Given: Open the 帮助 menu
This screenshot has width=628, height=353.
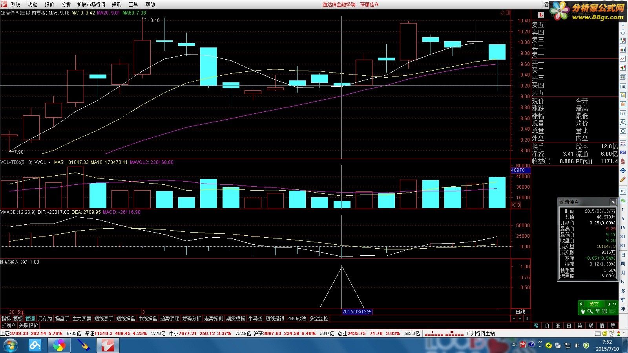Looking at the screenshot, I should point(150,4).
